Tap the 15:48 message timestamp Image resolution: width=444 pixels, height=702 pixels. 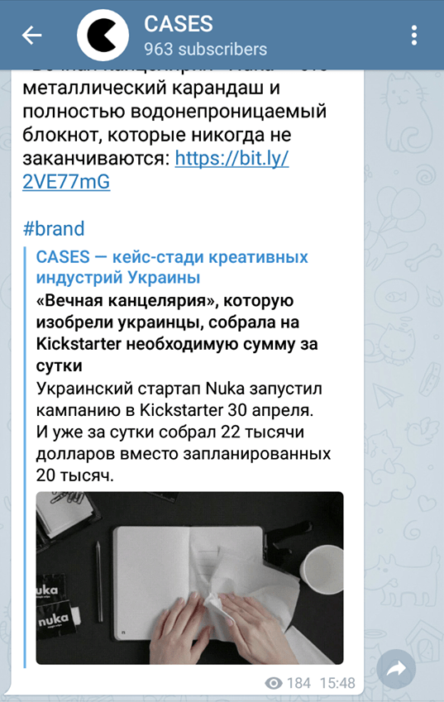coord(337,683)
